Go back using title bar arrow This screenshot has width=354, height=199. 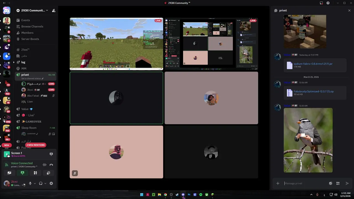(4, 3)
